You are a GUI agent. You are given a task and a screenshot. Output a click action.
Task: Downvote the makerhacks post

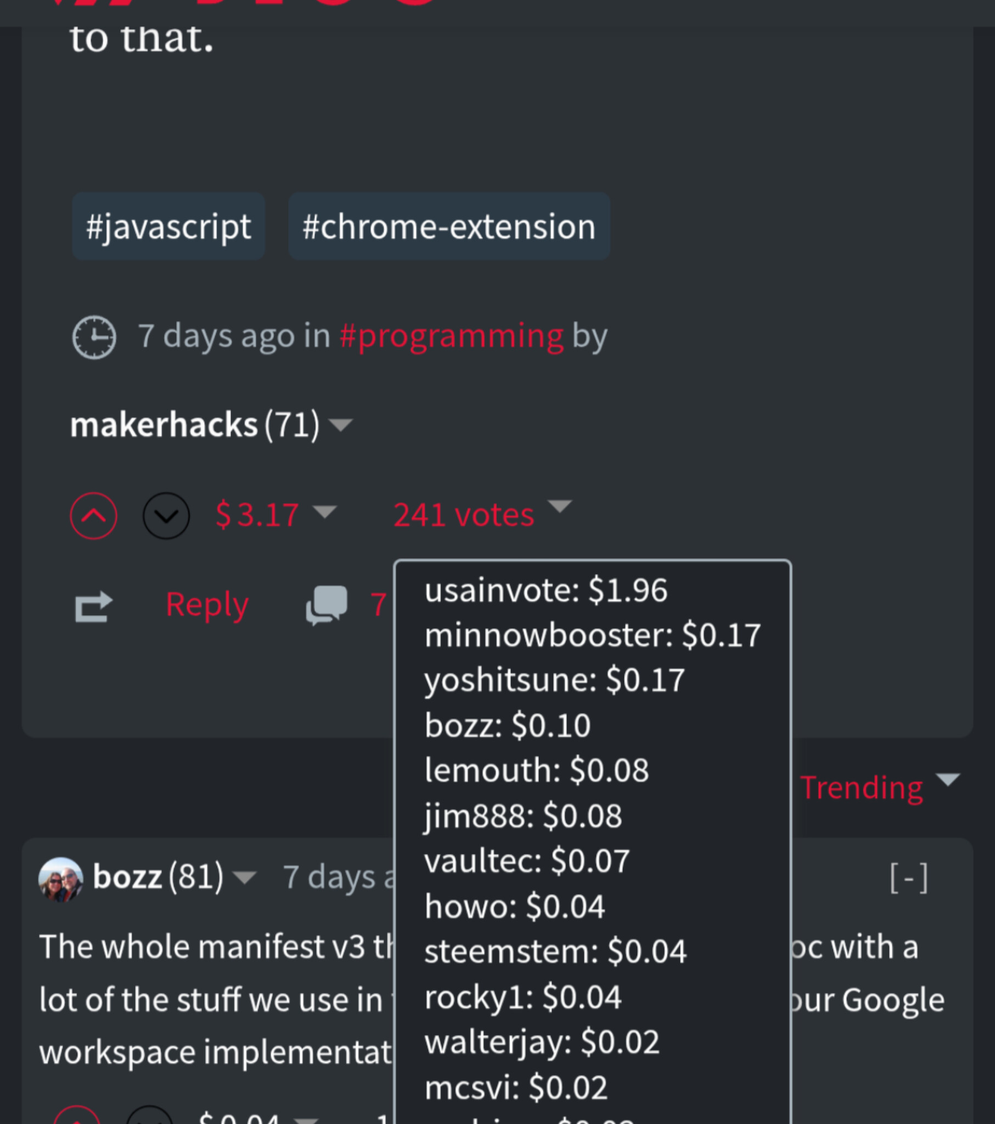[166, 515]
